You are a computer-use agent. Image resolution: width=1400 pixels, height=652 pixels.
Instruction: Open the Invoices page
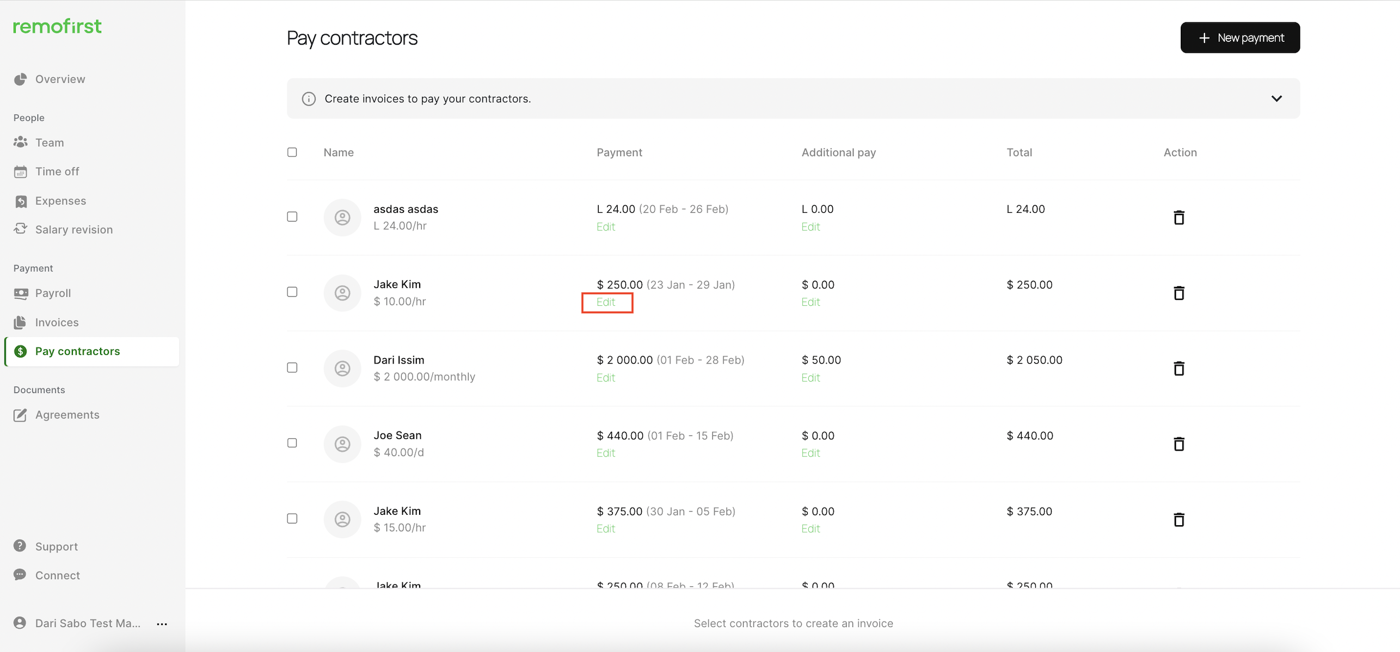pos(57,322)
